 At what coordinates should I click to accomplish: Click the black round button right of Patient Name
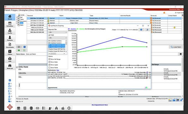click(180, 54)
